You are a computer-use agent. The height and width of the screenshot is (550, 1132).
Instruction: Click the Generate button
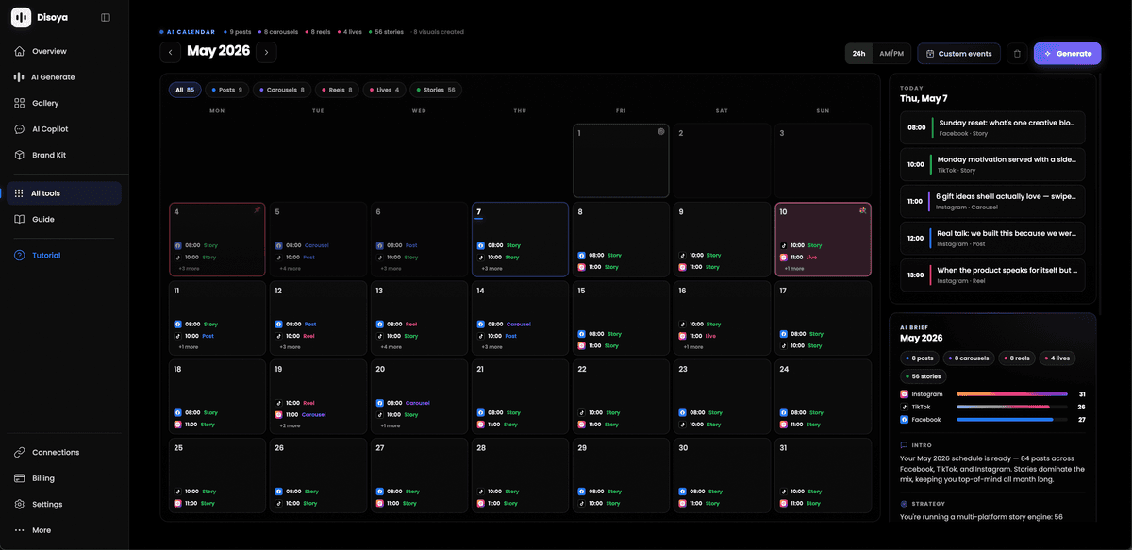point(1068,54)
